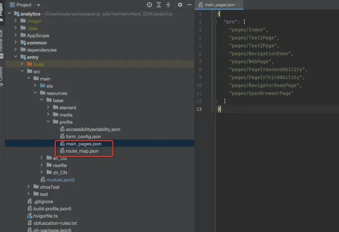Screen dimensions: 339x232
Task: Click the orange build folder icon
Action: 29,65
